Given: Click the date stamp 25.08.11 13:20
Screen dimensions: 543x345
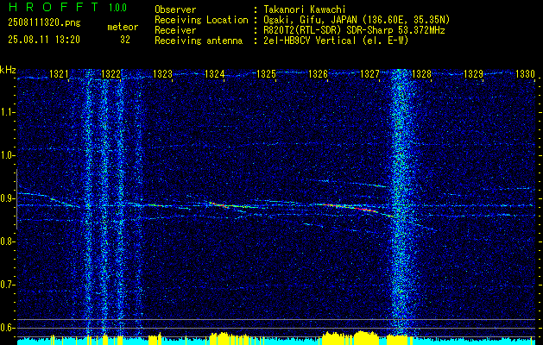Looking at the screenshot, I should [x=44, y=40].
